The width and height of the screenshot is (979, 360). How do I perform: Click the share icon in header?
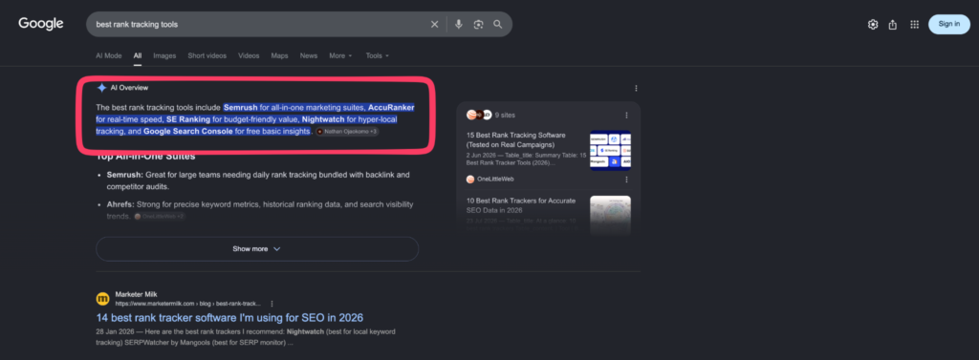point(893,24)
